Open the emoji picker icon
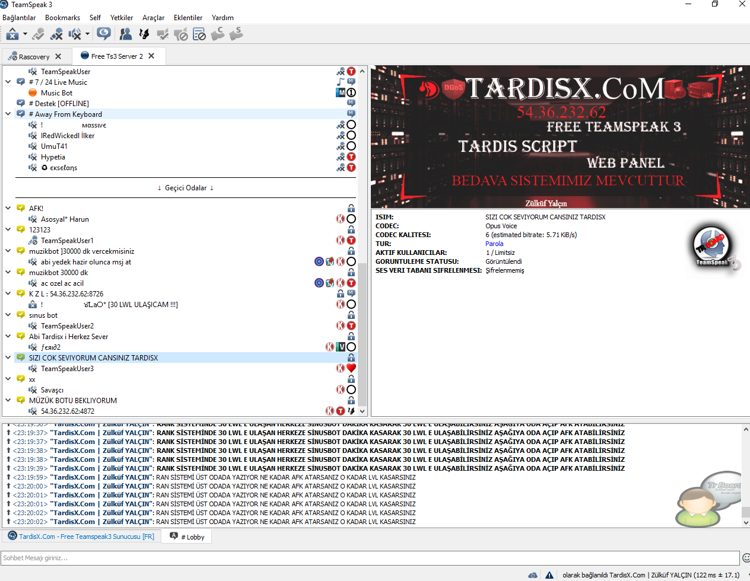 pos(746,558)
